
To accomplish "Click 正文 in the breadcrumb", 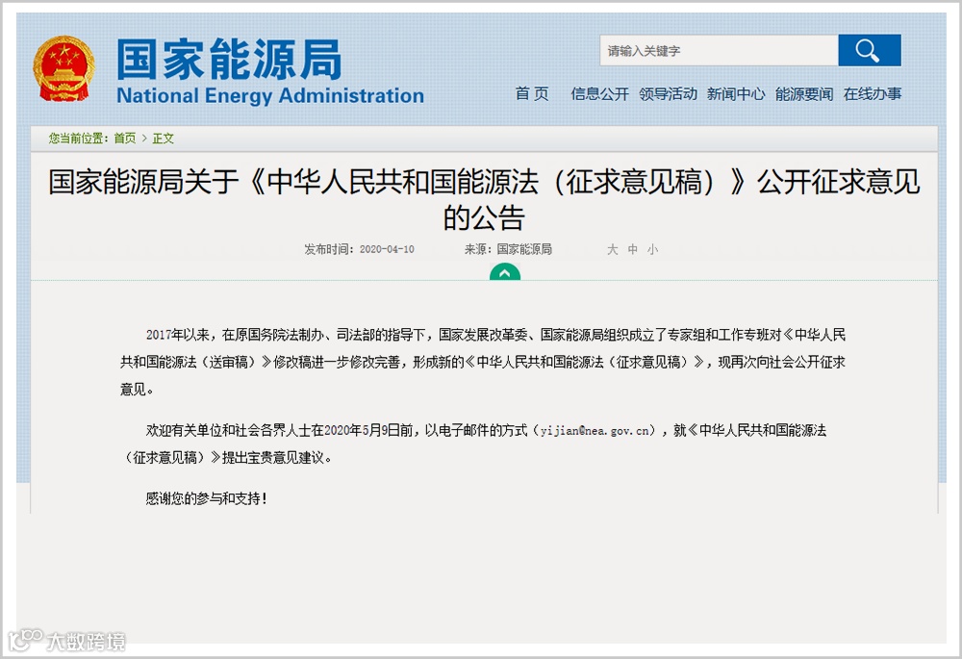I will (x=164, y=139).
